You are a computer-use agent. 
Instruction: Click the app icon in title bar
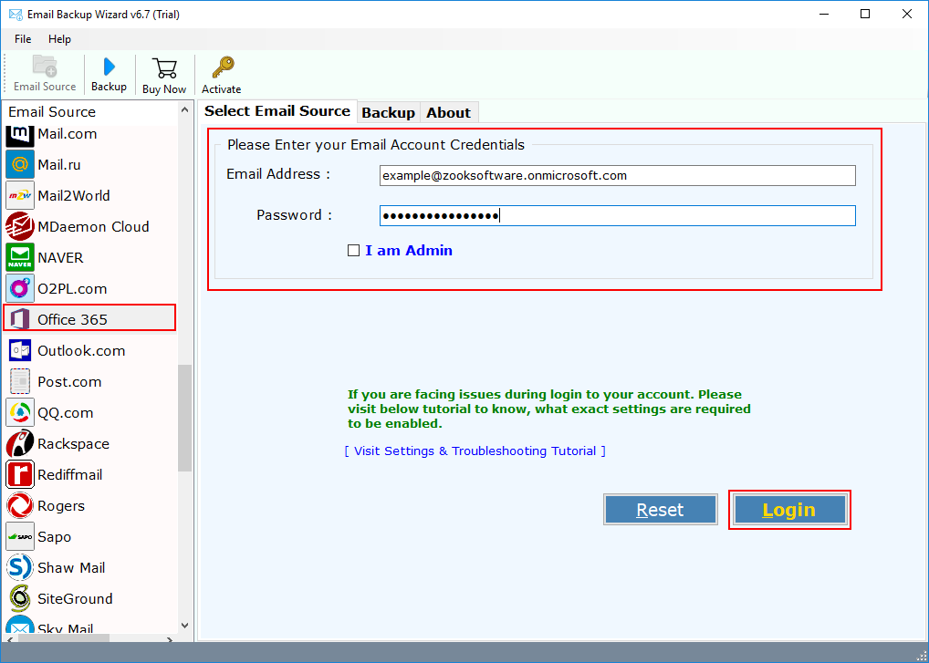pos(16,15)
